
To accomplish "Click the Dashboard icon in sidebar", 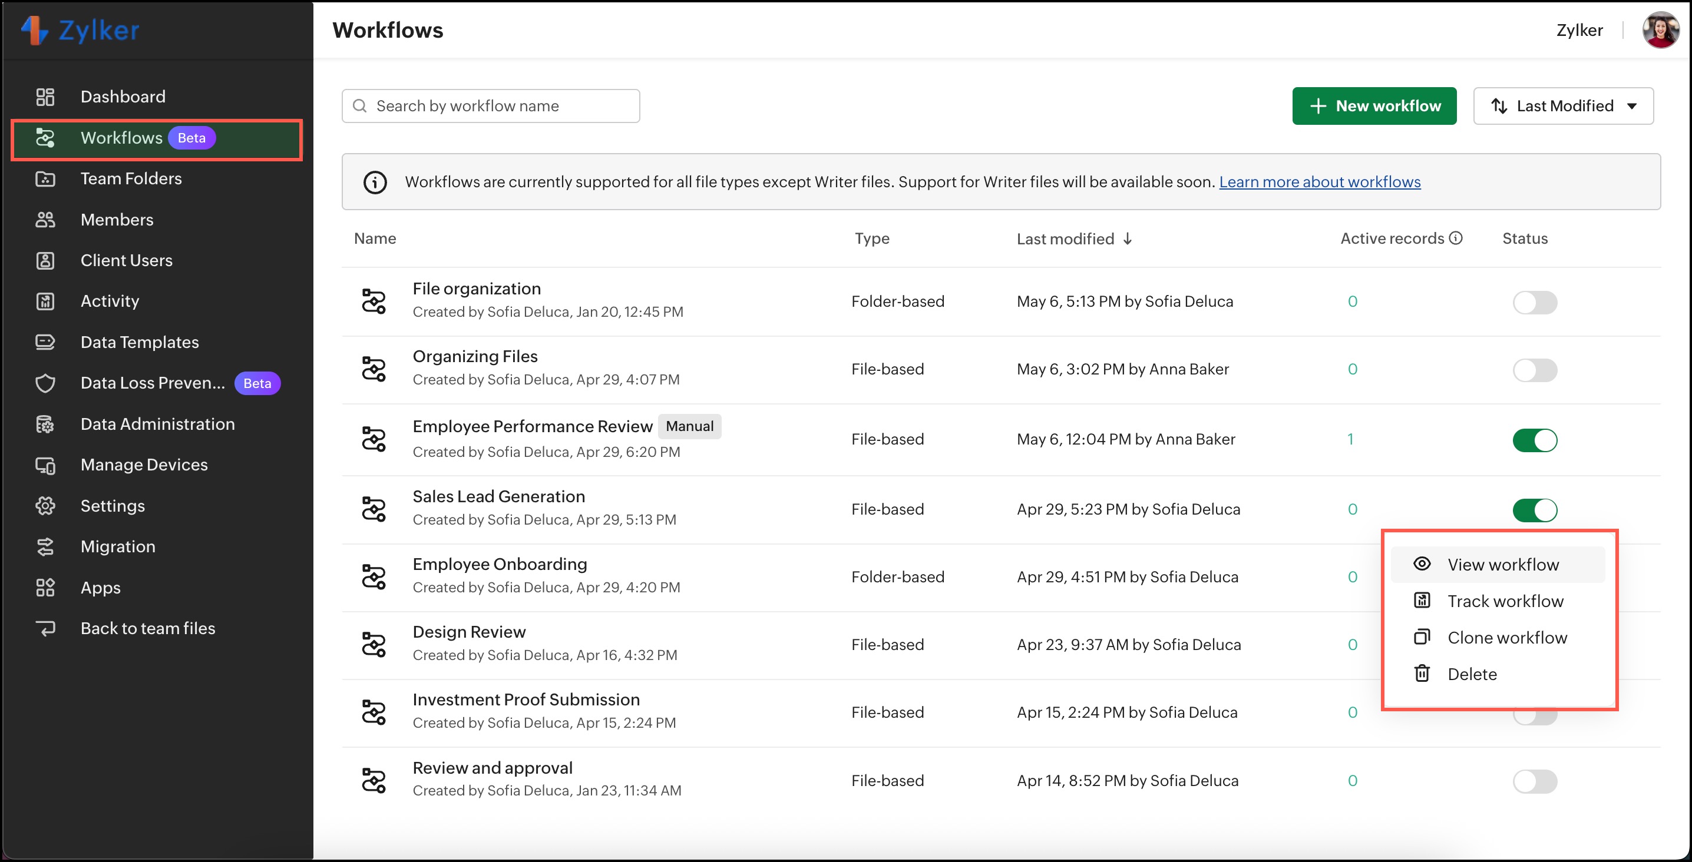I will coord(45,97).
